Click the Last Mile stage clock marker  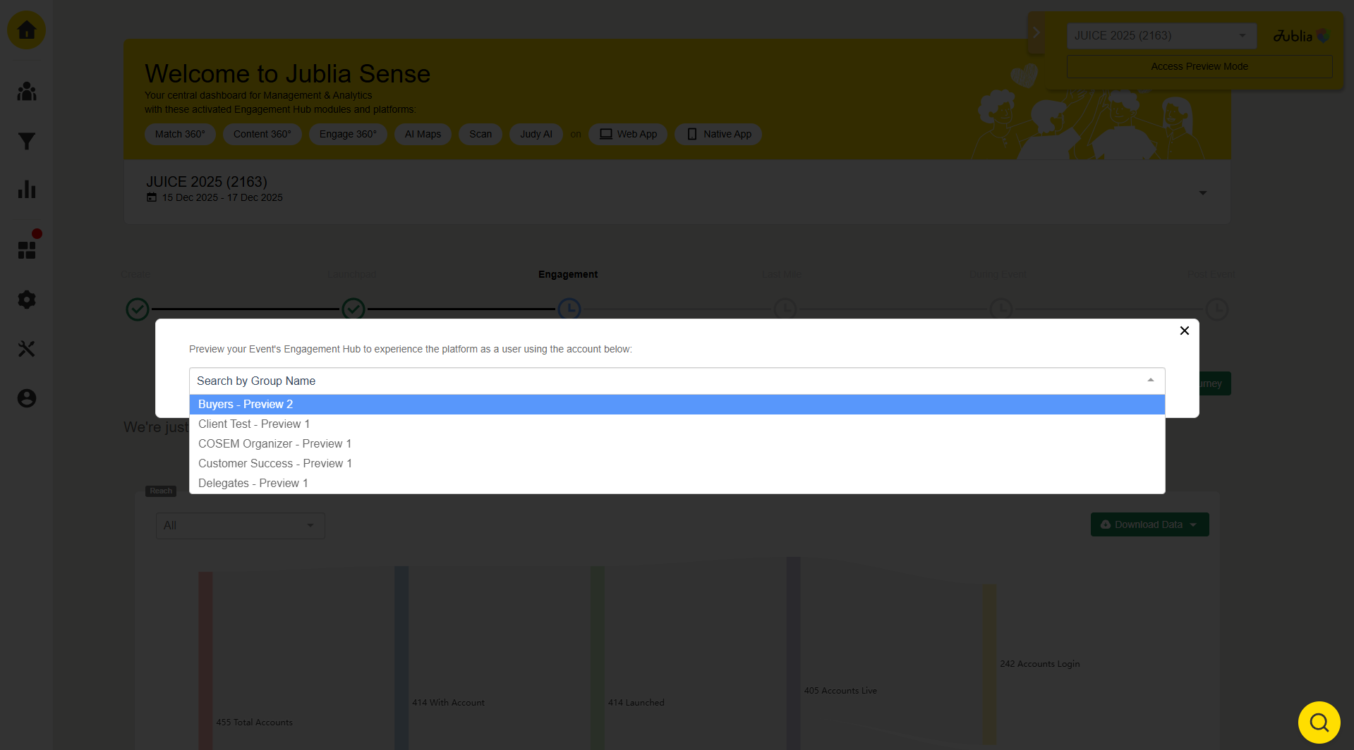coord(785,309)
